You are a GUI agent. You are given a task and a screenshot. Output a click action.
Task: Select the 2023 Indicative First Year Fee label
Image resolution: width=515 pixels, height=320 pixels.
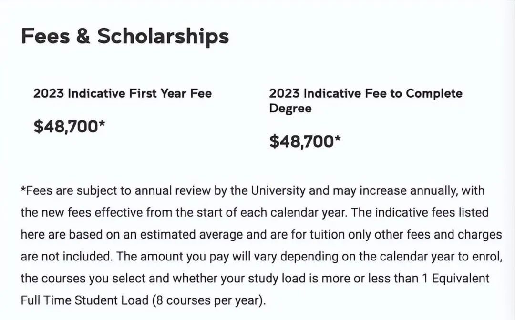122,93
